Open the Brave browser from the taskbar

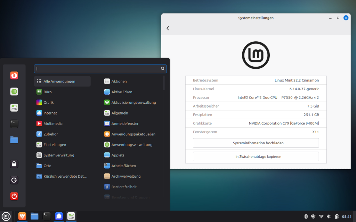click(x=22, y=216)
